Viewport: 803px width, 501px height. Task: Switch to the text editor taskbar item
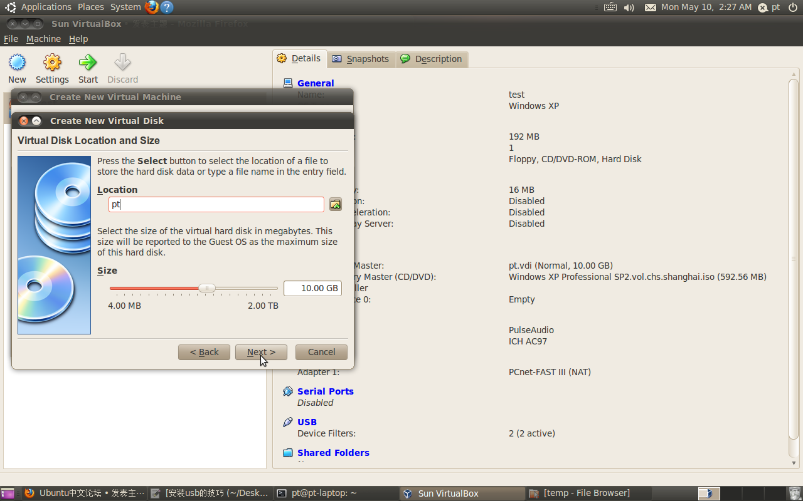(x=211, y=493)
